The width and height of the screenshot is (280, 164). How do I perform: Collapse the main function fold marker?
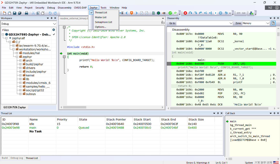coord(64,57)
